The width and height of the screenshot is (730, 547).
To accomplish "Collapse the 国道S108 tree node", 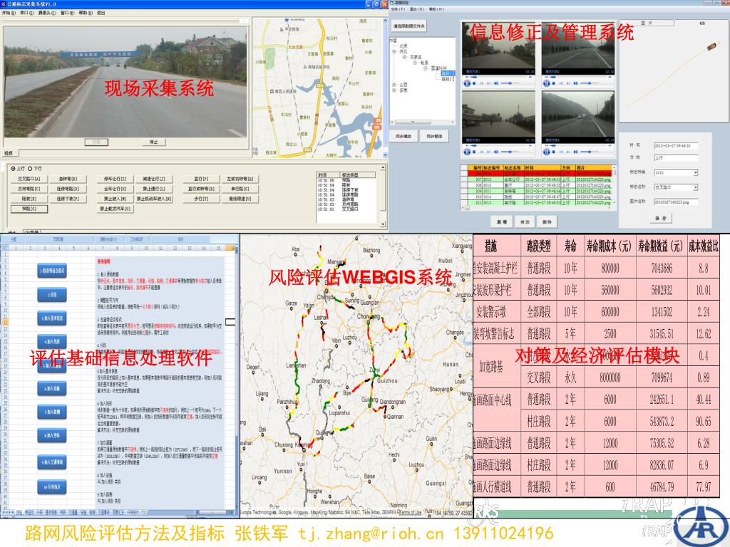I will click(x=426, y=68).
